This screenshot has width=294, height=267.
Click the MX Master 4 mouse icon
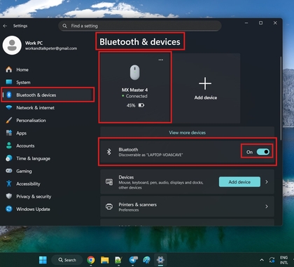click(135, 72)
